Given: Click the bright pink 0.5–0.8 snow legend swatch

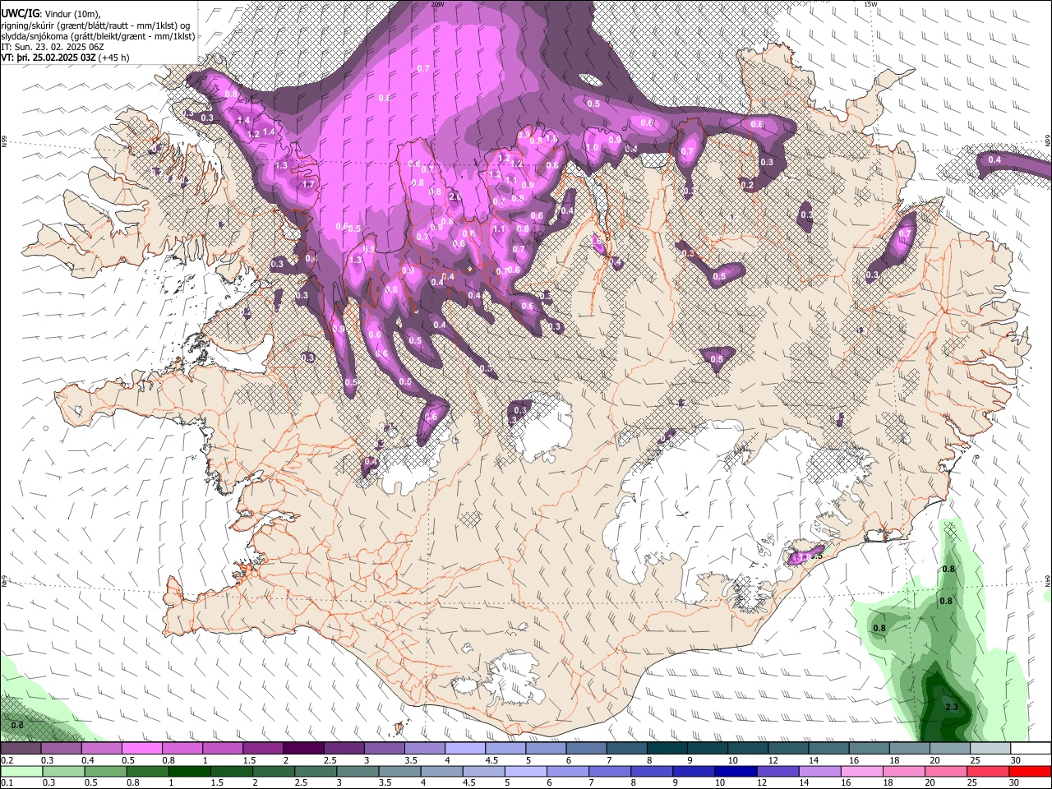Looking at the screenshot, I should pyautogui.click(x=141, y=749).
